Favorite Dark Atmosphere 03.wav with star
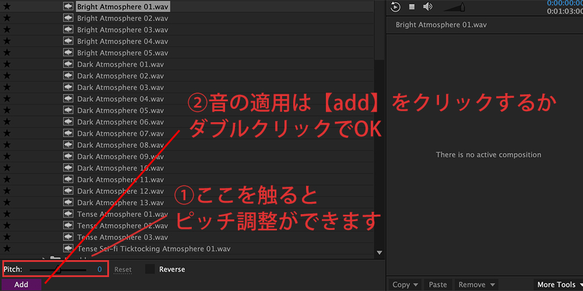 6,87
